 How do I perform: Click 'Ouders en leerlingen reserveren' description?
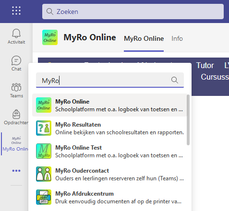click(120, 178)
